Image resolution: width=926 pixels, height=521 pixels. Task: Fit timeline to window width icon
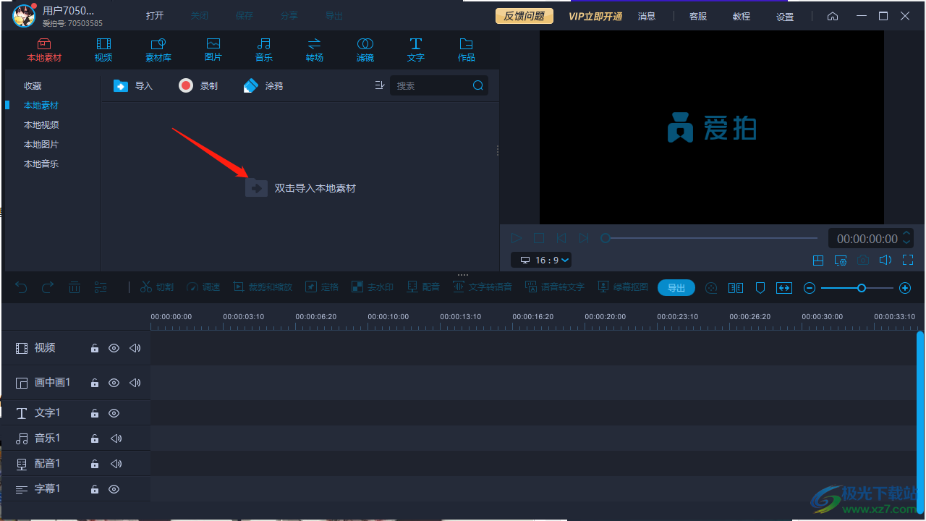(x=784, y=288)
